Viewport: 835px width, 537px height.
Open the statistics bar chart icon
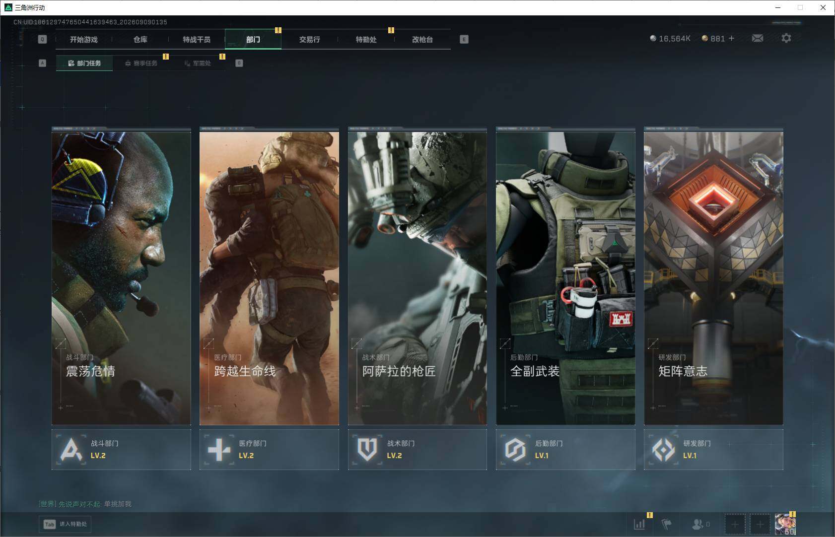click(x=639, y=524)
